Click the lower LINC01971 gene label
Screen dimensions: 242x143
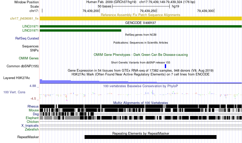[30, 30]
